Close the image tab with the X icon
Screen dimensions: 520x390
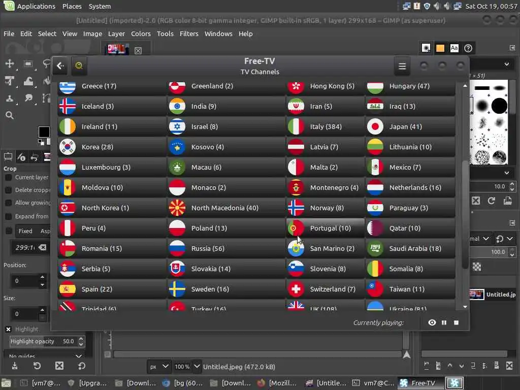coord(138,50)
